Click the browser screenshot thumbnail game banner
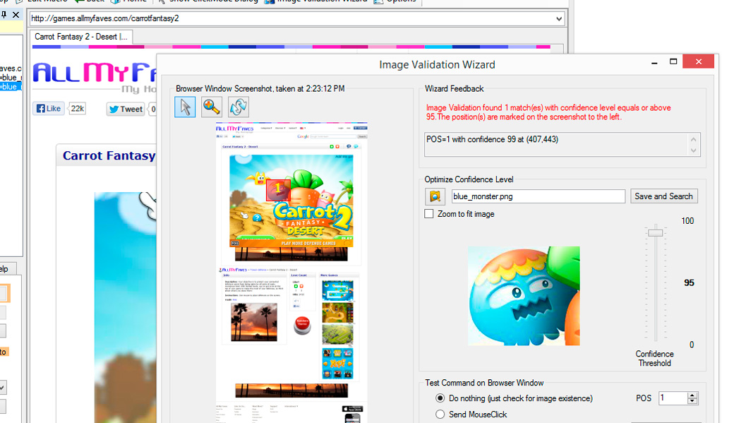The height and width of the screenshot is (423, 734). pos(291,201)
